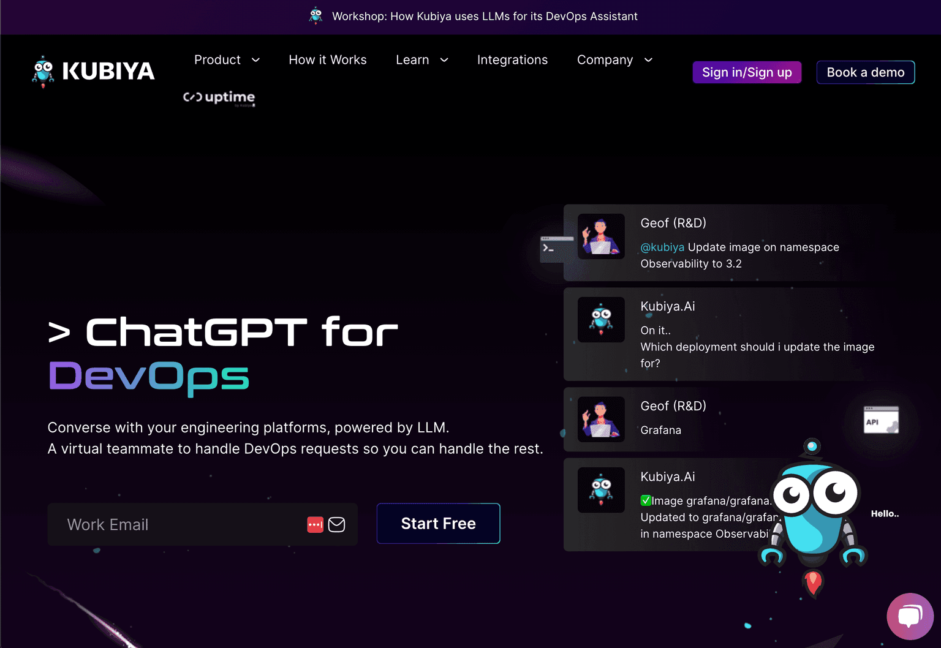Image resolution: width=941 pixels, height=648 pixels.
Task: Click the 'Hello..' text next to the robot
Action: coord(885,514)
